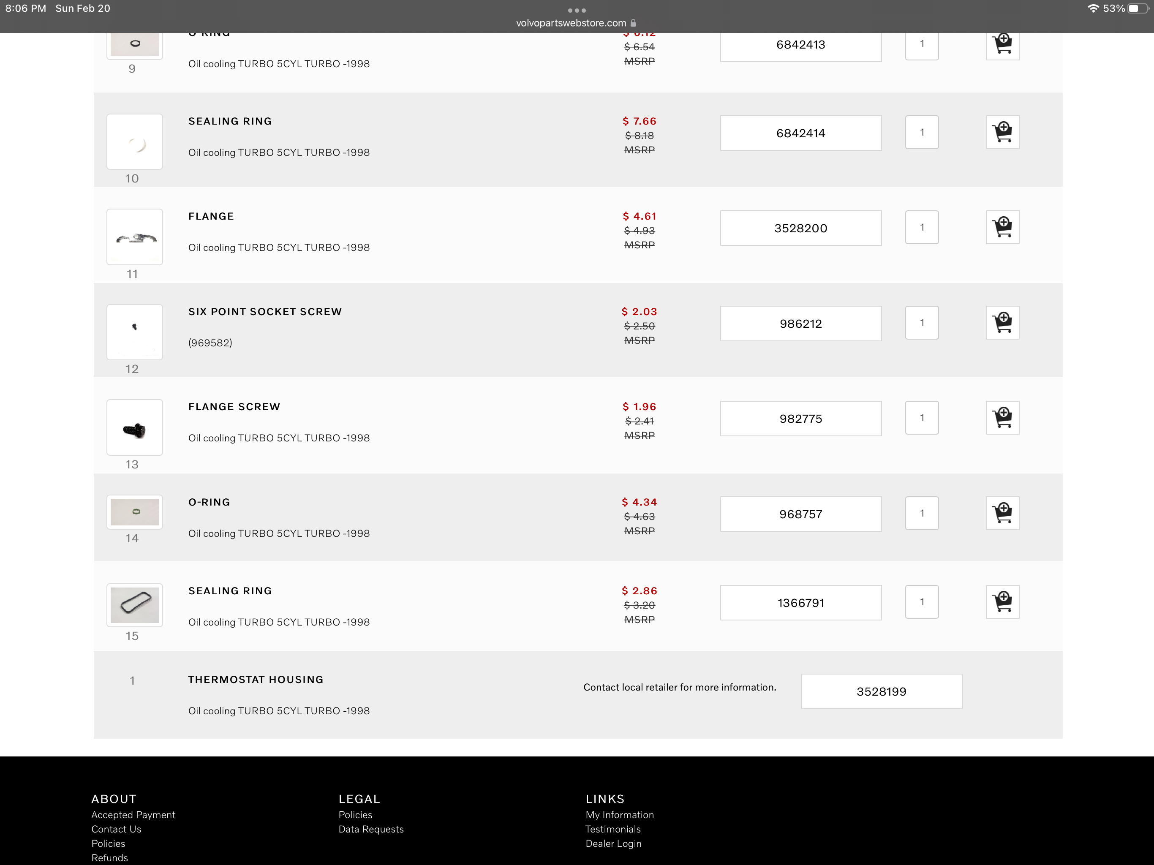Add Flange Screw 982775 to cart

pos(1002,417)
